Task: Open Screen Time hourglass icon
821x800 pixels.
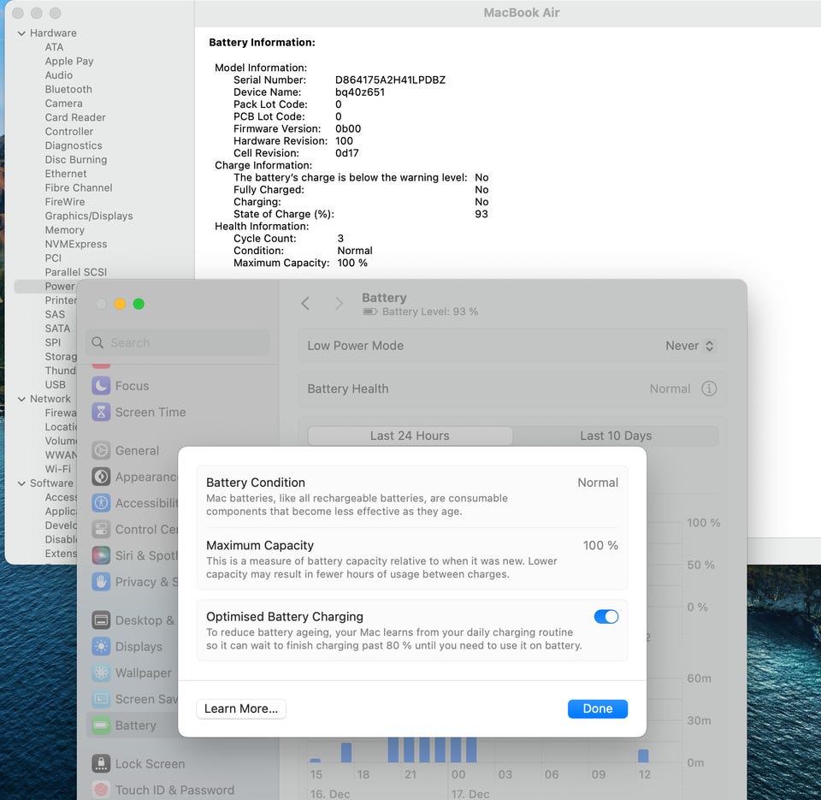Action: click(x=101, y=412)
